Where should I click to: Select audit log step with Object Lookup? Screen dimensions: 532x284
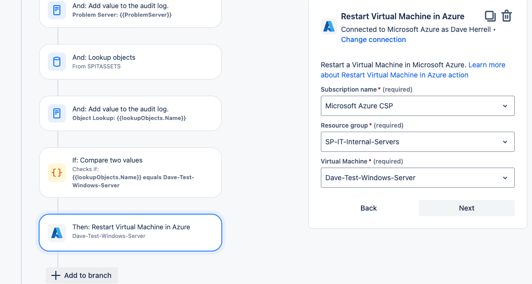pyautogui.click(x=130, y=113)
